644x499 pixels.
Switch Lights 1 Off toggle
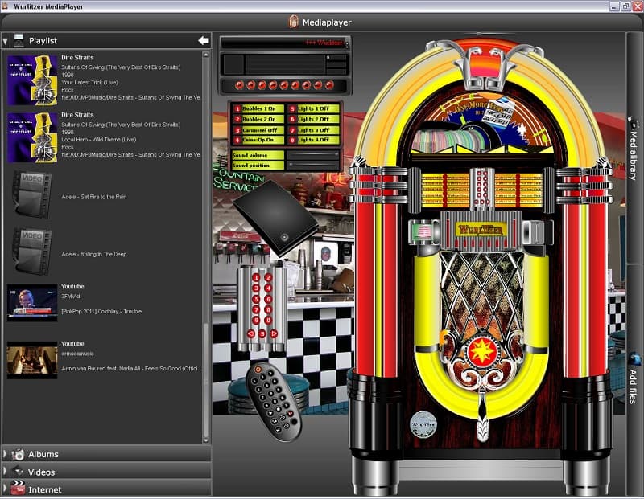pos(313,108)
